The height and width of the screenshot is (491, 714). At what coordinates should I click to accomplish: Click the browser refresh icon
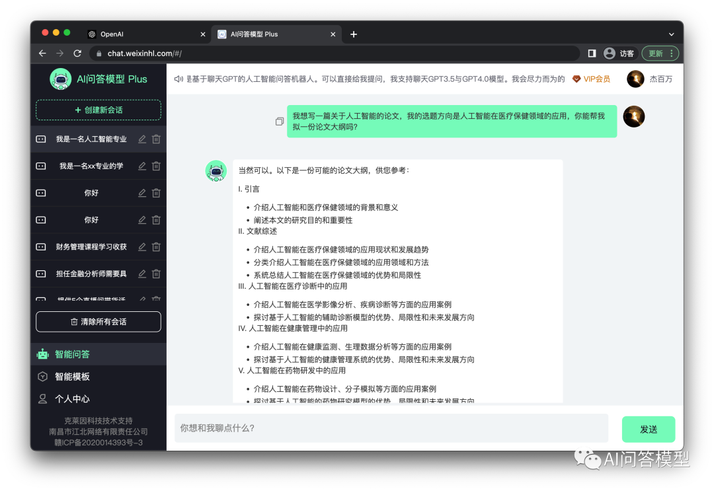[x=77, y=53]
